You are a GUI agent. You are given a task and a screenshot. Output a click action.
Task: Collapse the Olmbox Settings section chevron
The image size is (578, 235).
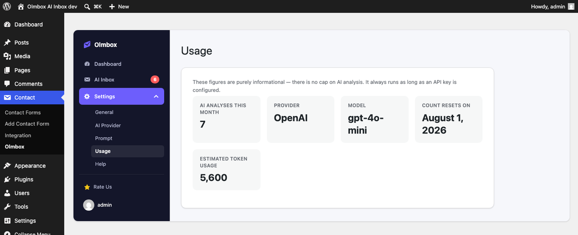(x=156, y=96)
